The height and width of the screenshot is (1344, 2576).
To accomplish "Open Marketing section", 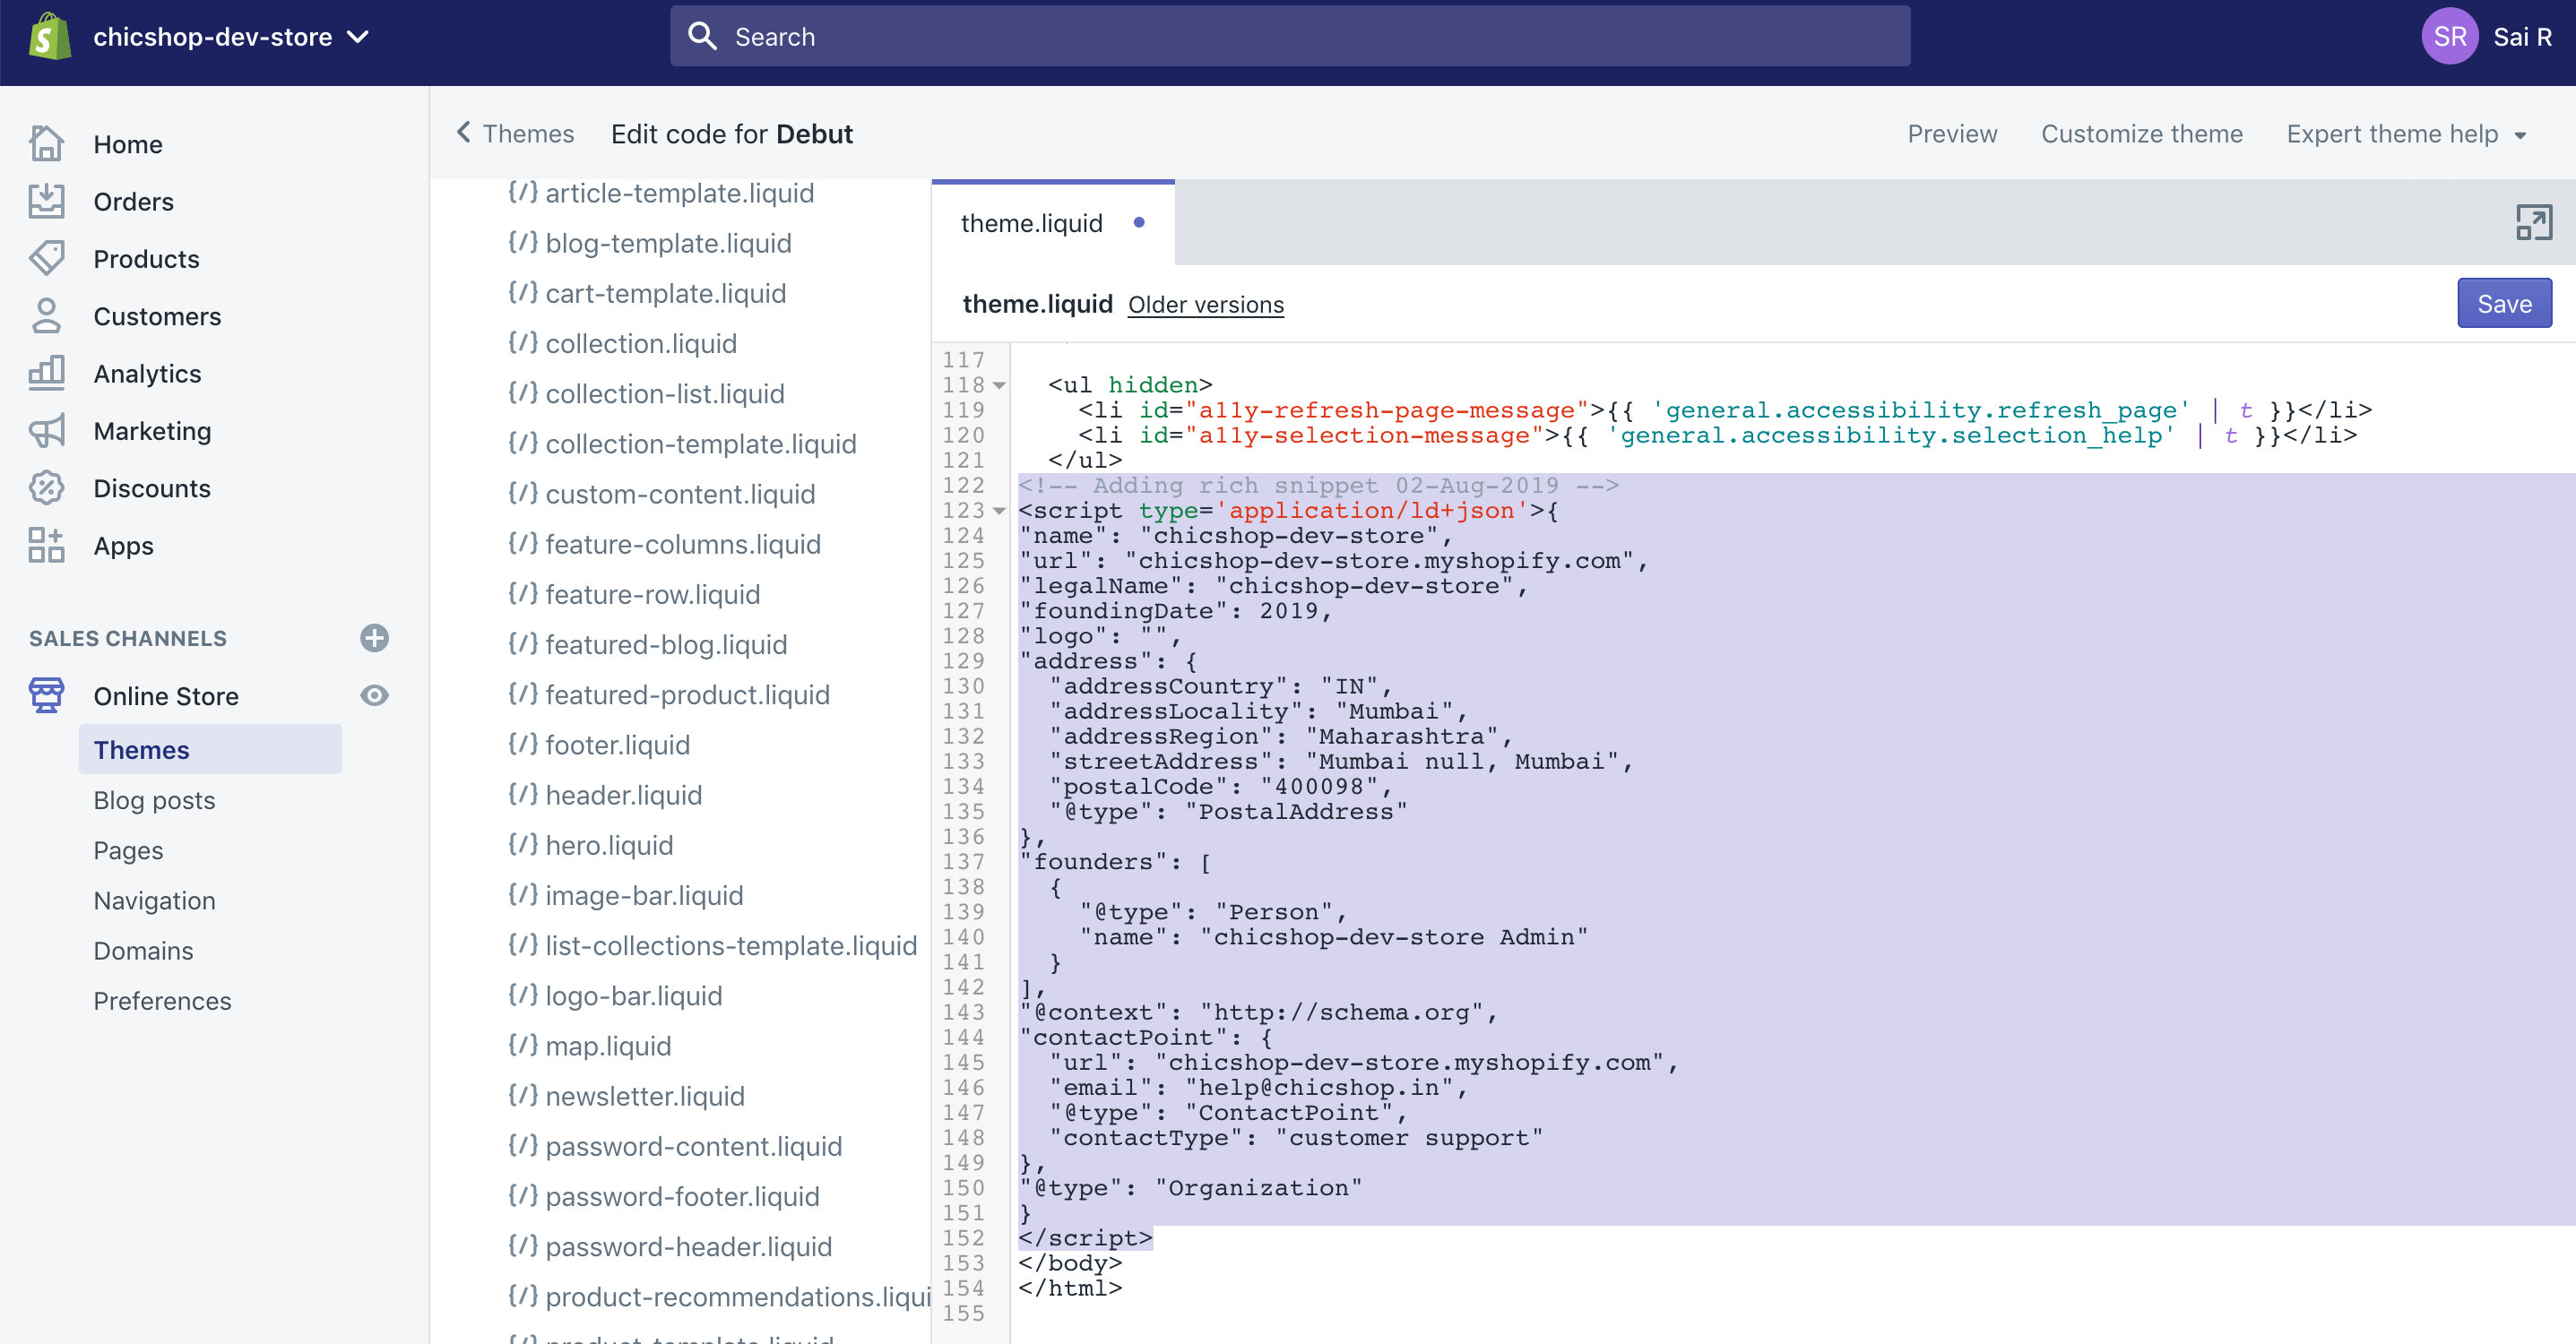I will pos(152,431).
